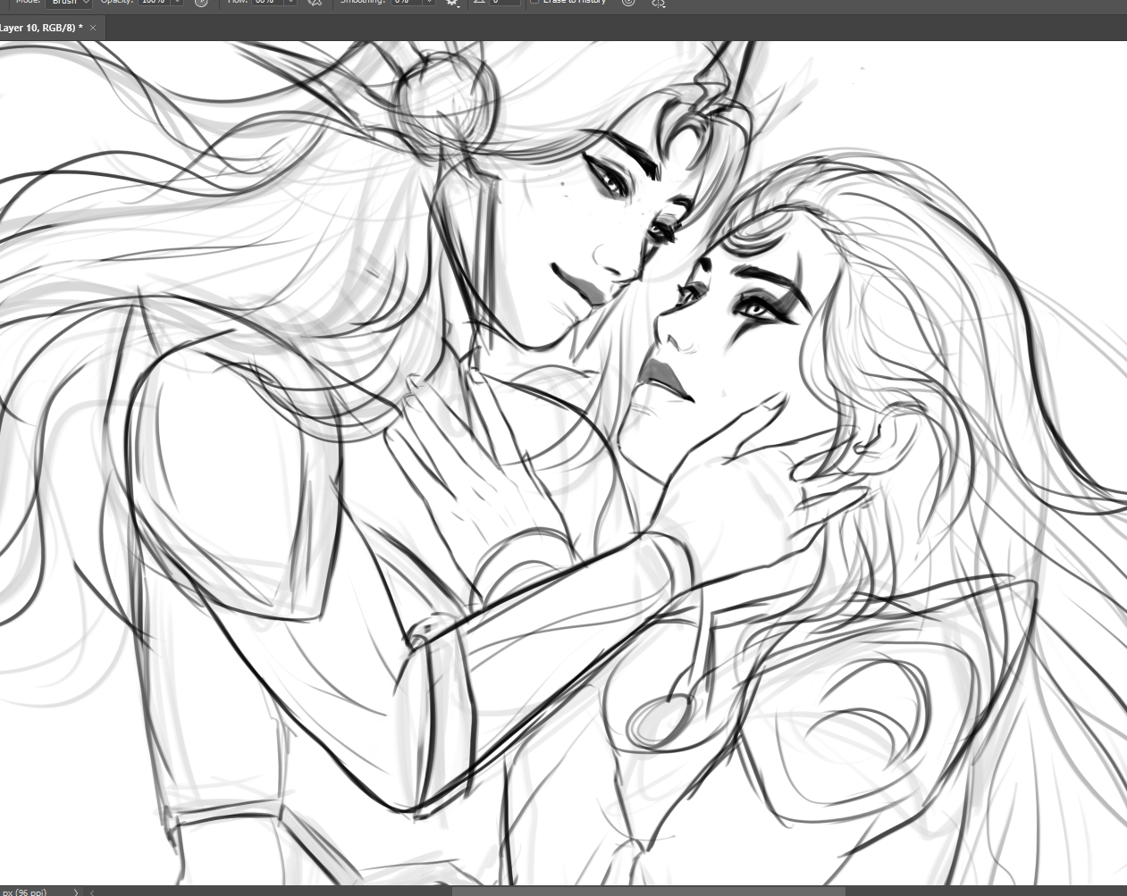Open status bar info arrow menu

[x=76, y=892]
